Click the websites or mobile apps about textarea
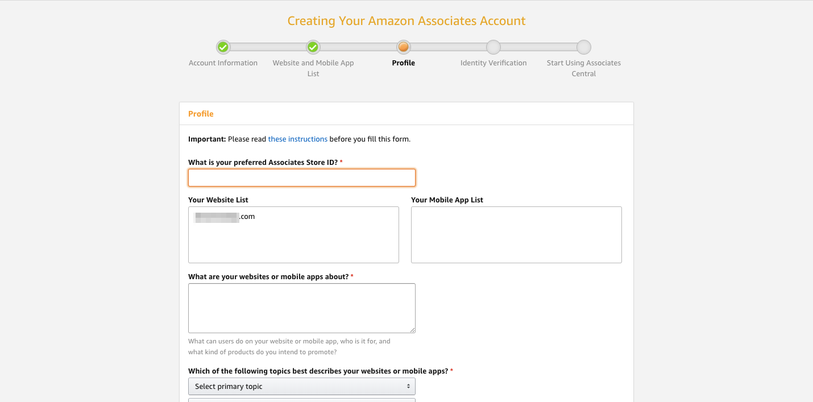This screenshot has width=813, height=402. click(302, 308)
